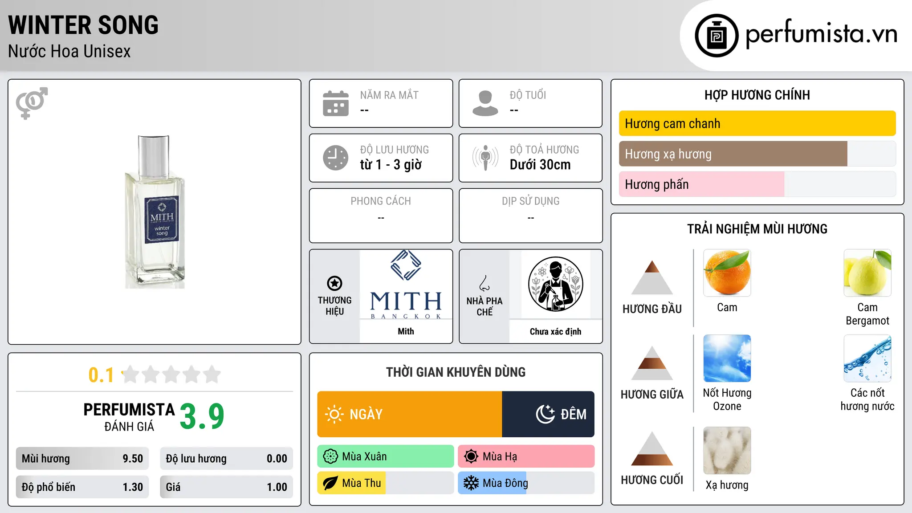Click the Đêm nighttime bar
Viewport: 912px width, 513px height.
pos(548,414)
